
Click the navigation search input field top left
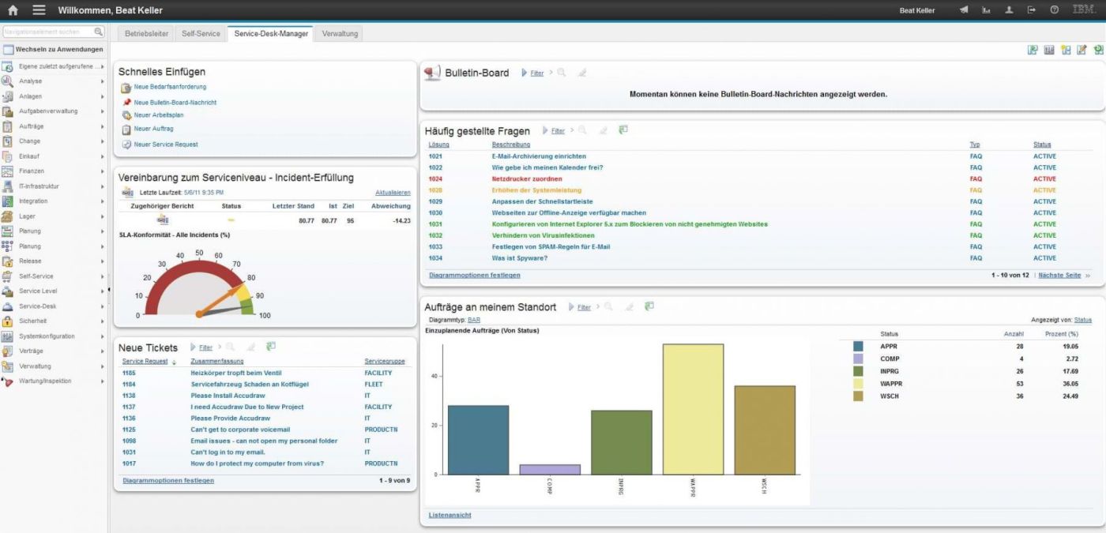click(x=47, y=33)
